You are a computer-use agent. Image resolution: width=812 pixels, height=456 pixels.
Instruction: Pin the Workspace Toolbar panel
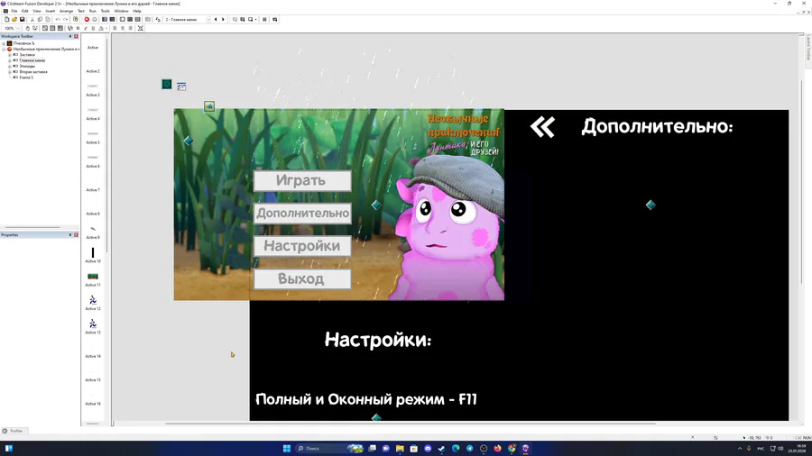click(70, 36)
